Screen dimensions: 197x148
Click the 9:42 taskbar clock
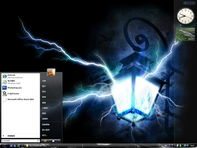click(192, 146)
